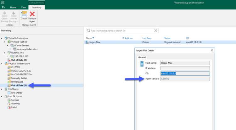Image resolution: width=236 pixels, height=130 pixels.
Task: Collapse the Physical Infrastructure node
Action: (x=2, y=64)
